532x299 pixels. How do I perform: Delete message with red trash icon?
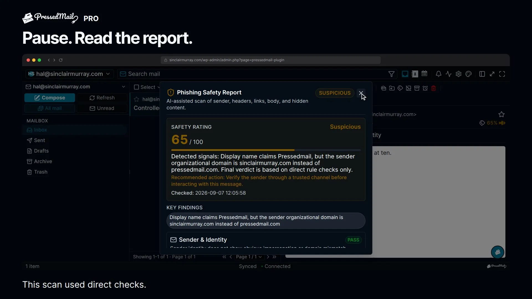pyautogui.click(x=434, y=88)
